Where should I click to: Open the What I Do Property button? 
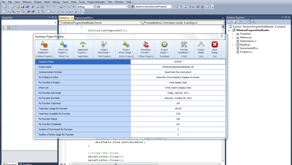(63, 48)
